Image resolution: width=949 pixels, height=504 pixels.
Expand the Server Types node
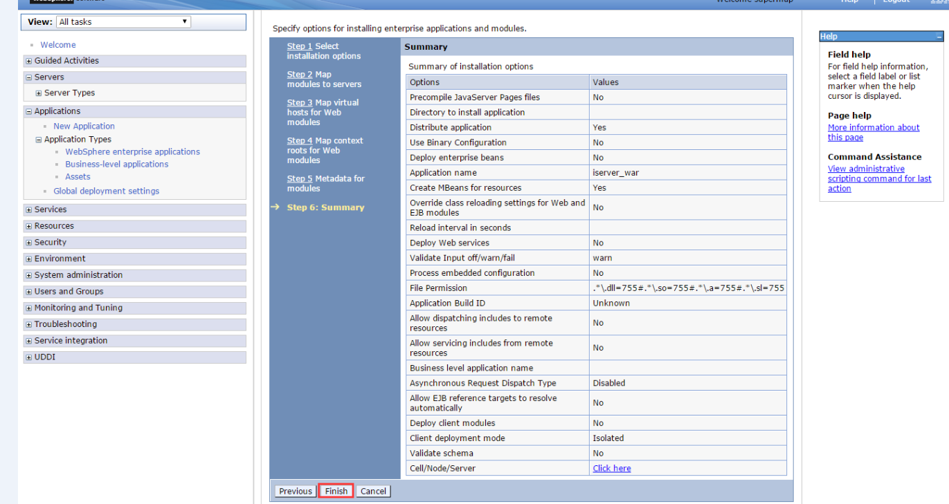coord(39,93)
